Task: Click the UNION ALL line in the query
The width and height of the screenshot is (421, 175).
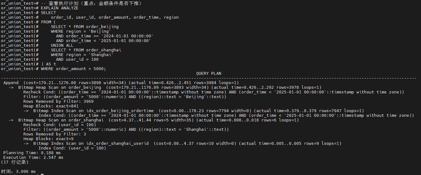Action: [x=62, y=45]
